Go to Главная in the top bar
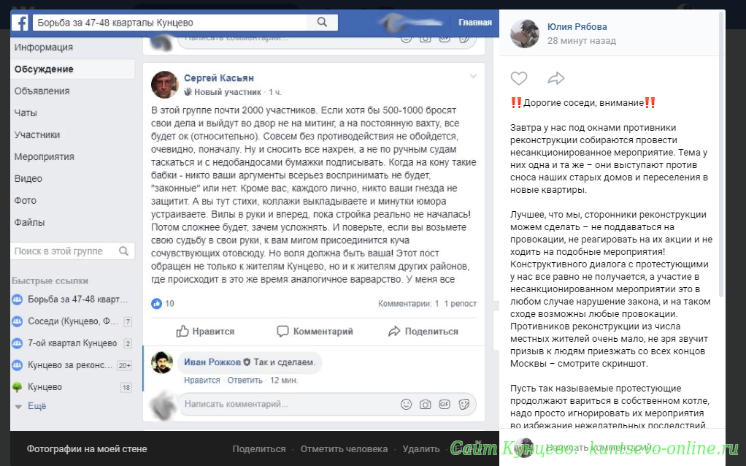Screen dimensions: 746x466 click(x=474, y=23)
